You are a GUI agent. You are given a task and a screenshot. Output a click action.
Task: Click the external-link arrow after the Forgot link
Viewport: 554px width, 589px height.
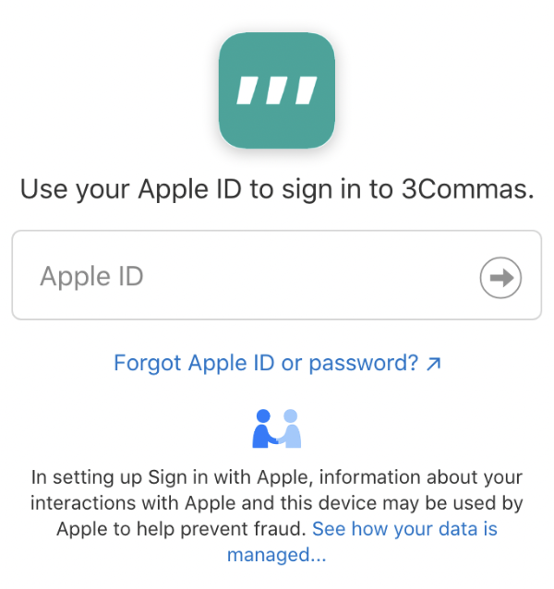434,363
